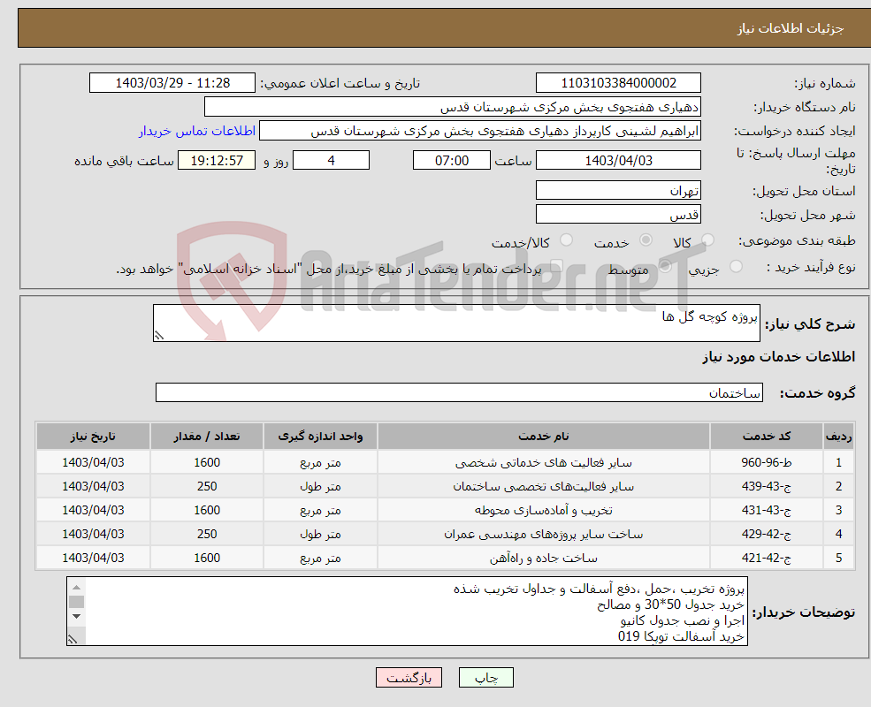This screenshot has width=871, height=707.
Task: Click the delivery city field قدس
Action: click(618, 214)
